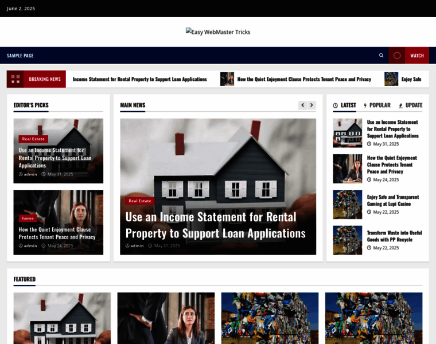Go to next Main News slide arrow
The width and height of the screenshot is (436, 344).
click(312, 105)
